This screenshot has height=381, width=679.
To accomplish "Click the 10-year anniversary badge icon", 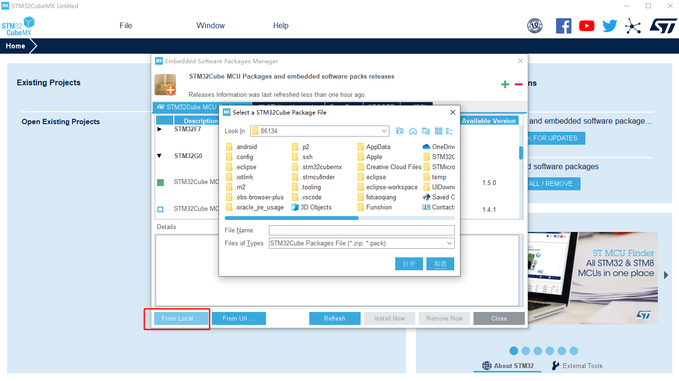I will tap(534, 26).
